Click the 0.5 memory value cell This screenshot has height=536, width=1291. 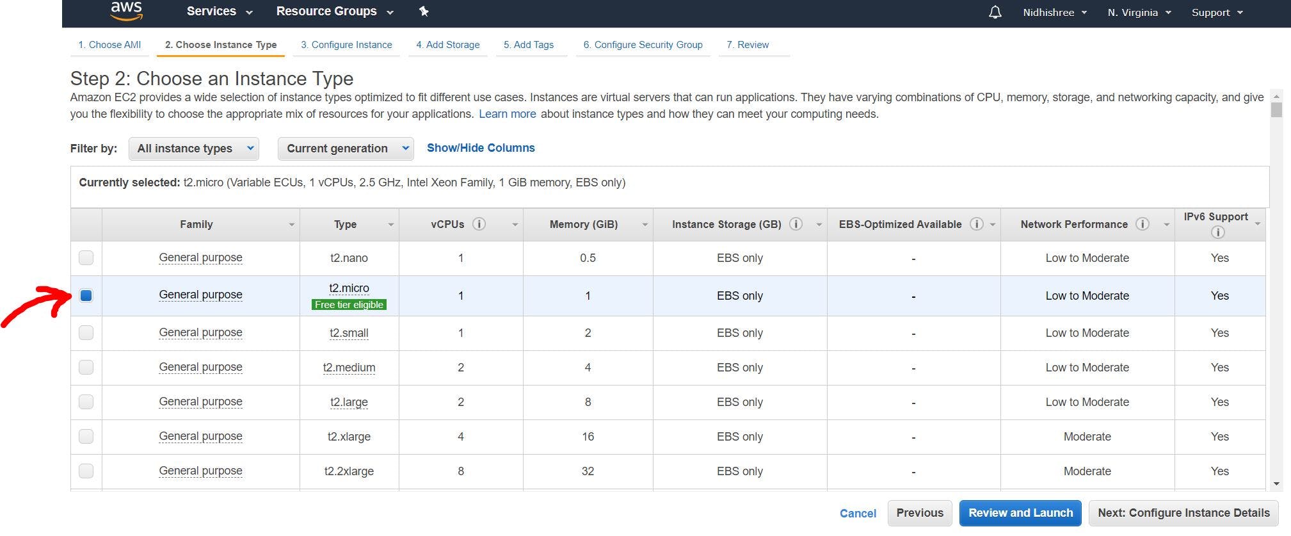click(x=588, y=258)
